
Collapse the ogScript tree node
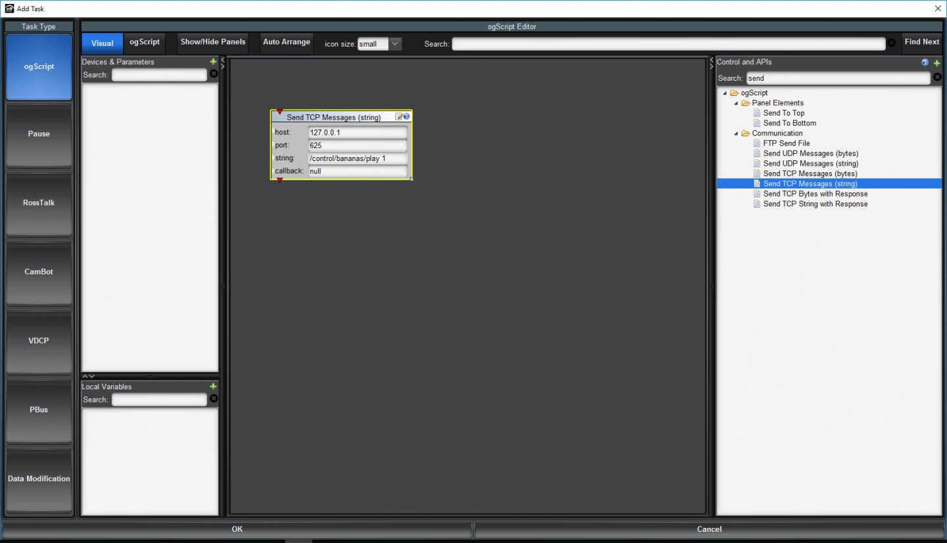tap(724, 93)
